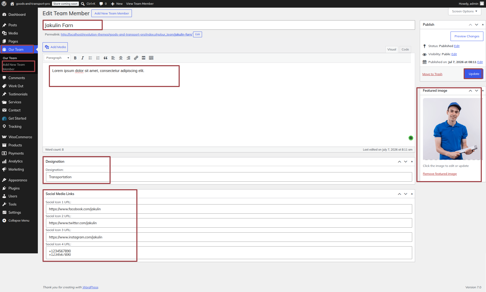Insert a bulleted list
This screenshot has width=486, height=292.
click(x=90, y=58)
